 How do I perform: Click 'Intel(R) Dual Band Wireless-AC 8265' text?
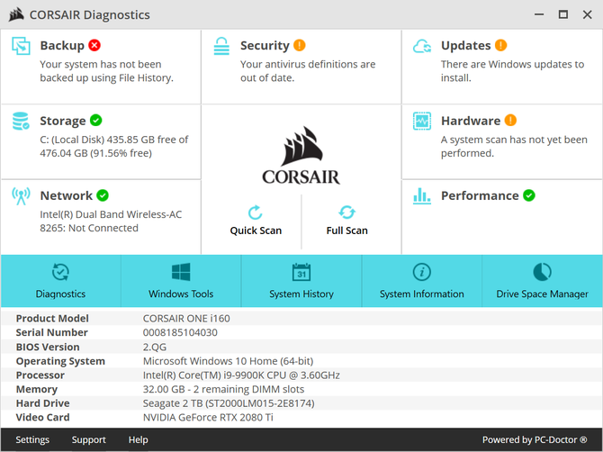coord(111,221)
